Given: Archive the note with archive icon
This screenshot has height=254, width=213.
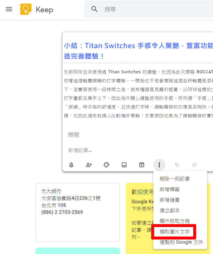Looking at the screenshot, I should tap(142, 165).
